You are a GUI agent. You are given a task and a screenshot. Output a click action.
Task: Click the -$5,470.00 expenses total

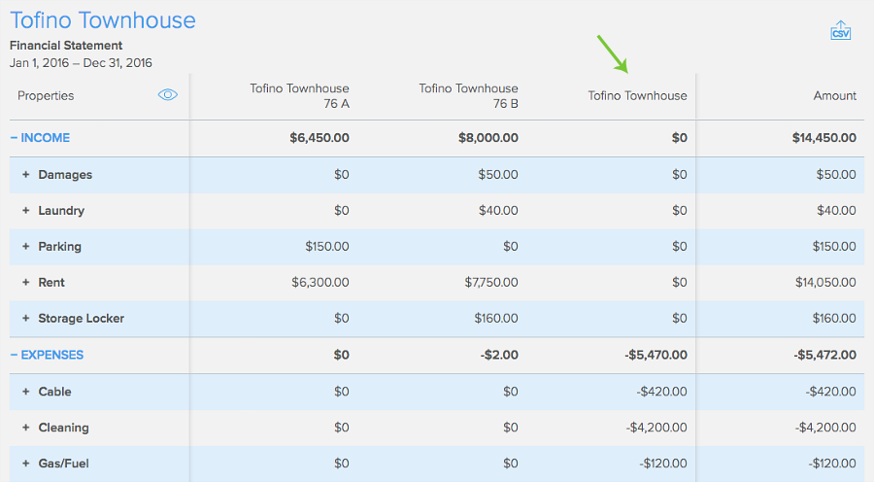coord(656,355)
